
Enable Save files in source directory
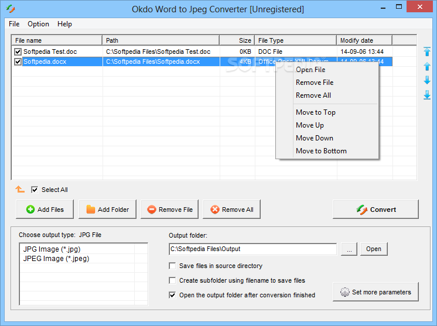click(x=172, y=266)
